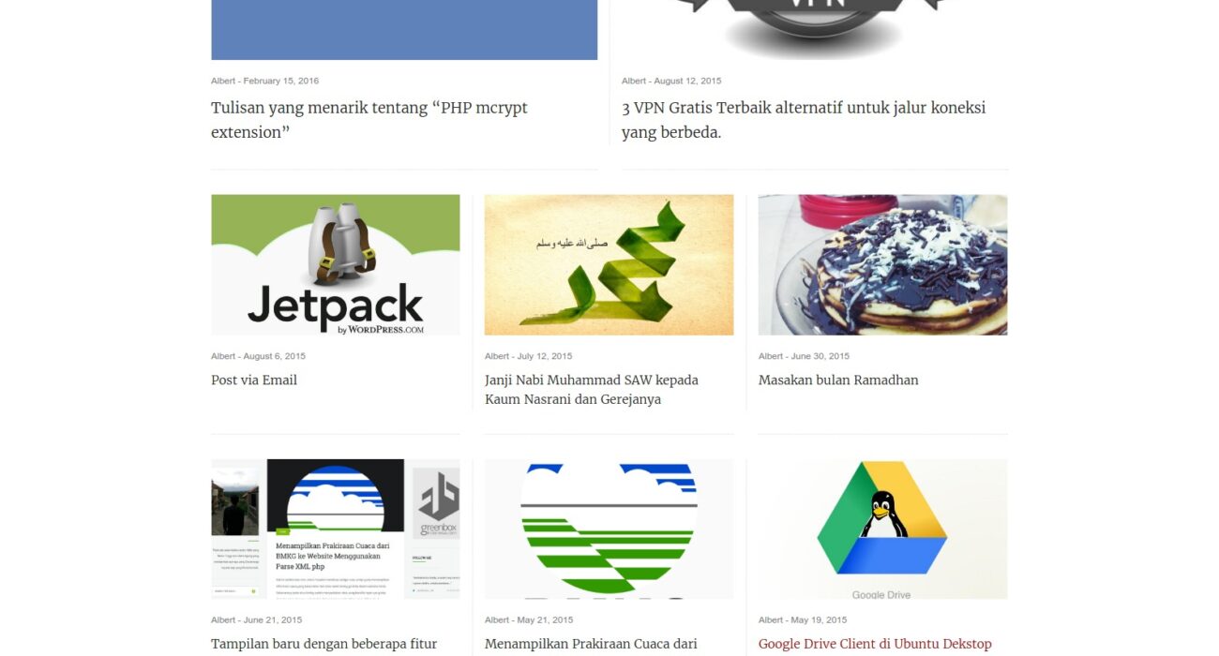
Task: Open Janji Nabi Muhammad SAW article title
Action: click(592, 390)
